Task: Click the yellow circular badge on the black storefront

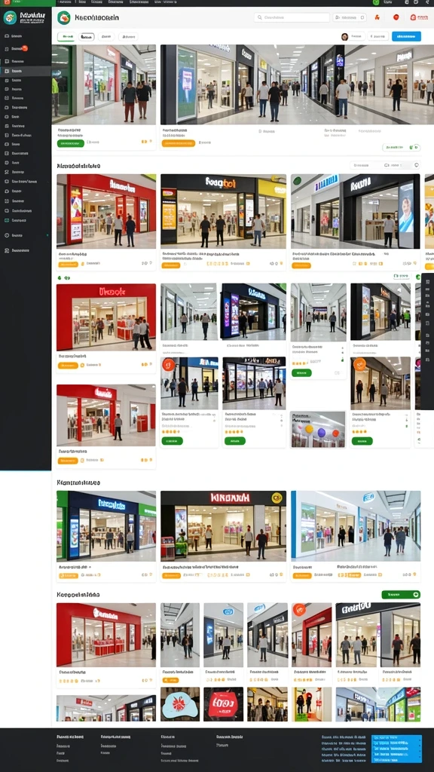Action: [x=277, y=498]
